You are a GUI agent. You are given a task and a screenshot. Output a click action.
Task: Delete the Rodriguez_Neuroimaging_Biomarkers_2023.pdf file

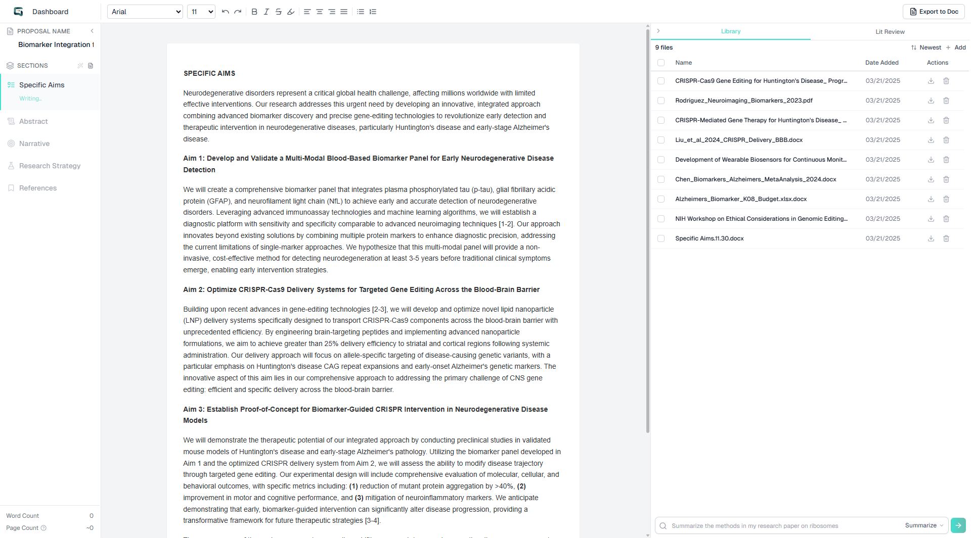tap(946, 101)
